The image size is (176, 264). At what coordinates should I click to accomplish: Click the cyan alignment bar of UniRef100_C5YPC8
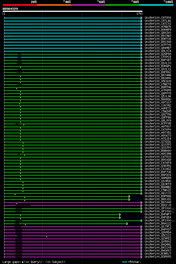pos(73,57)
